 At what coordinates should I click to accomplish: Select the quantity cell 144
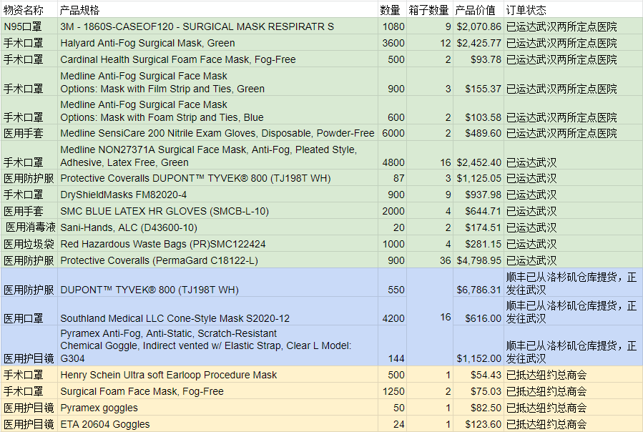click(393, 346)
